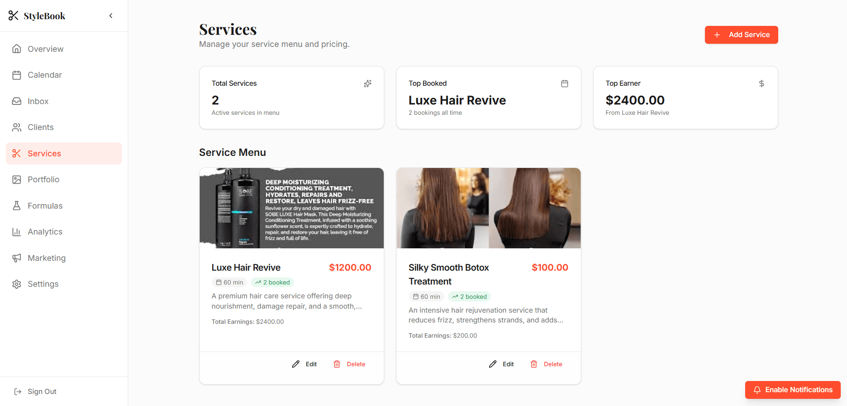847x406 pixels.
Task: Click the StyleBook scissors logo icon
Action: [13, 16]
